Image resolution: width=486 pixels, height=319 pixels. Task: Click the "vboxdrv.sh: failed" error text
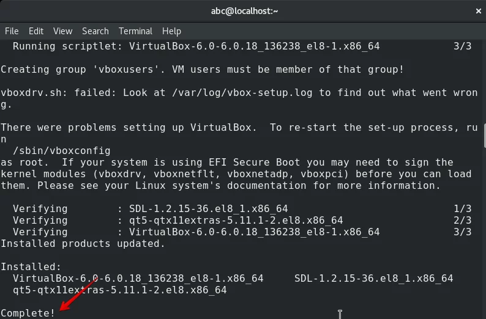(58, 93)
